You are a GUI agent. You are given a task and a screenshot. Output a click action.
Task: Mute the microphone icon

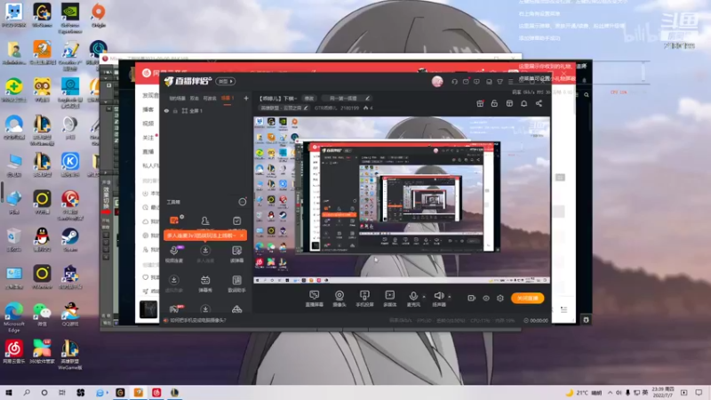(413, 296)
